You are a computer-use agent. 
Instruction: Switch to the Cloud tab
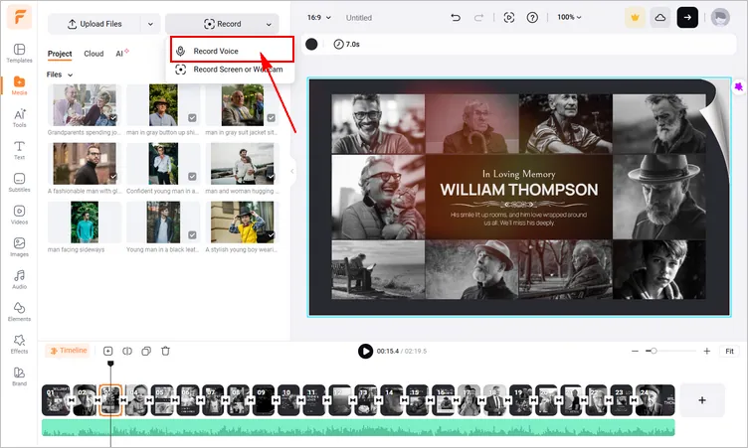pyautogui.click(x=93, y=54)
